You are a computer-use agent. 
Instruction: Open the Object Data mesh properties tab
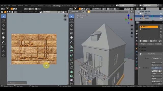[137, 65]
